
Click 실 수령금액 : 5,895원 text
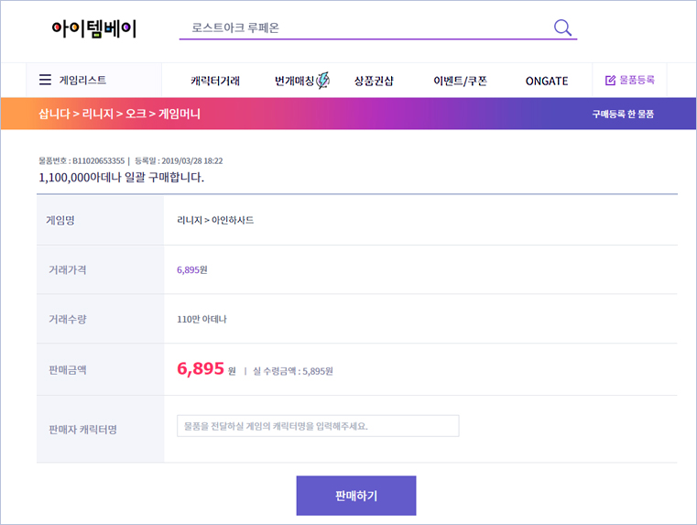(x=293, y=371)
